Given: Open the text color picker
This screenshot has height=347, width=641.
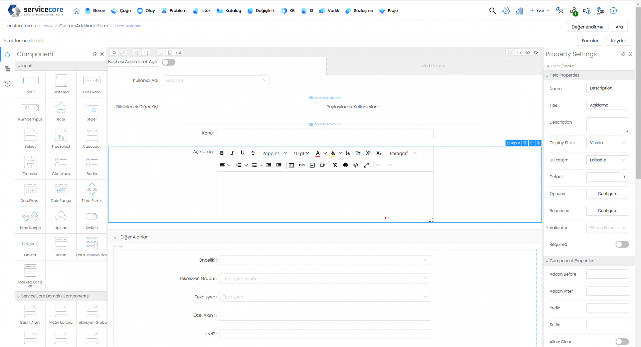Looking at the screenshot, I should click(318, 153).
